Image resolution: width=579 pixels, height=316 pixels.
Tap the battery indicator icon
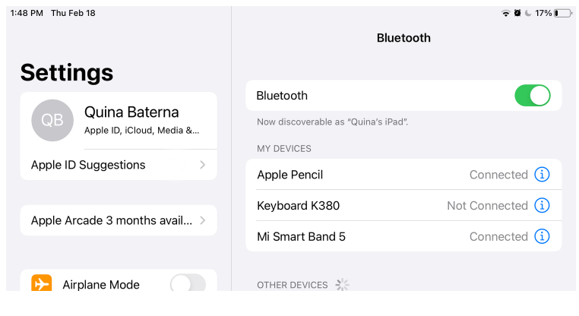563,13
